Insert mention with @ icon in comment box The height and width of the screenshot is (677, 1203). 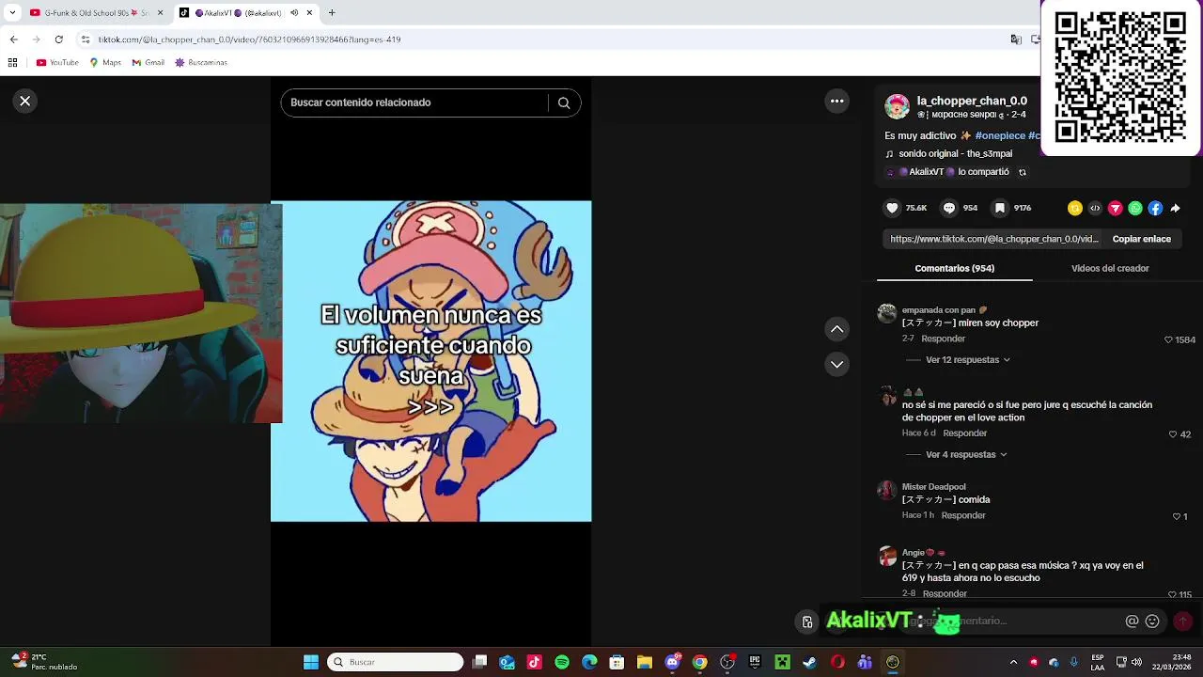[x=1132, y=621]
